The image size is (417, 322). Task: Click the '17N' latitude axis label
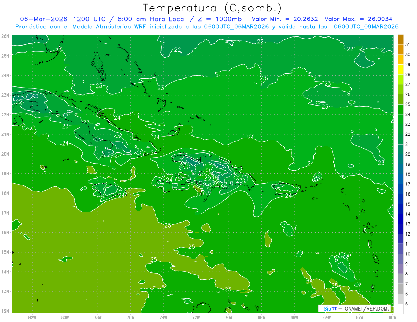click(5, 213)
